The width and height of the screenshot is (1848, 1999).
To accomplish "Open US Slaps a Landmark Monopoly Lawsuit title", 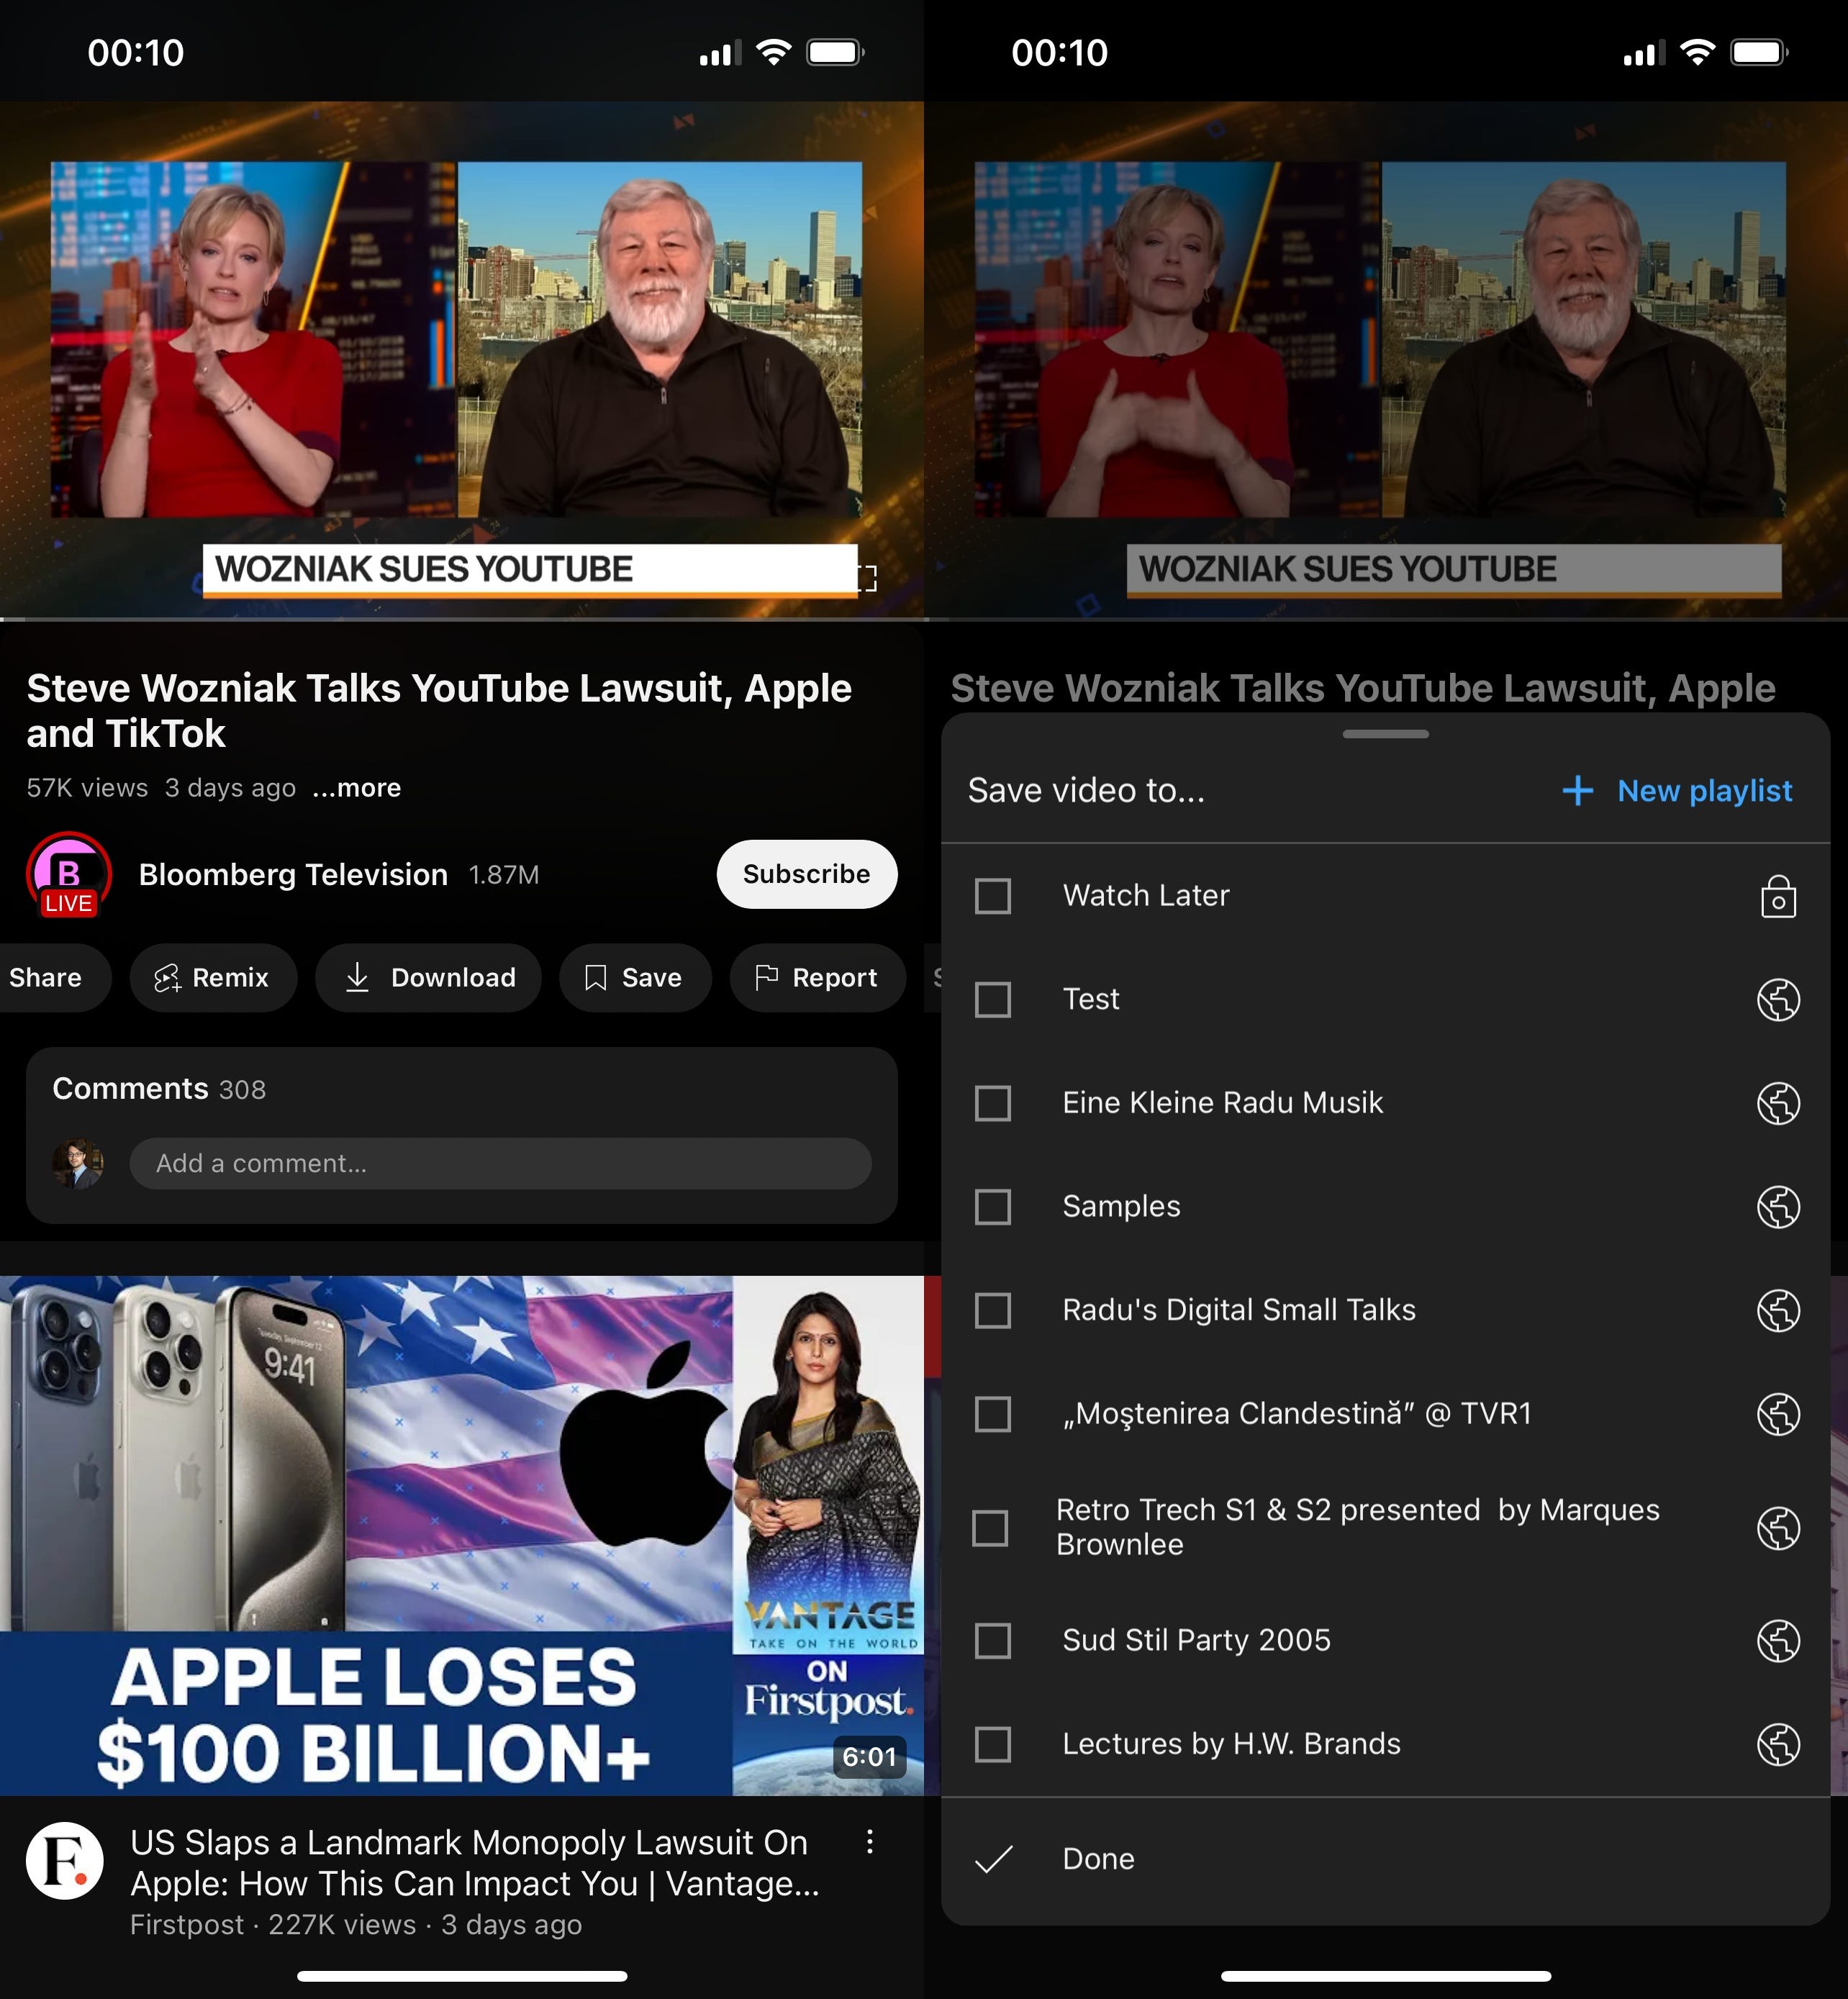I will click(x=475, y=1863).
